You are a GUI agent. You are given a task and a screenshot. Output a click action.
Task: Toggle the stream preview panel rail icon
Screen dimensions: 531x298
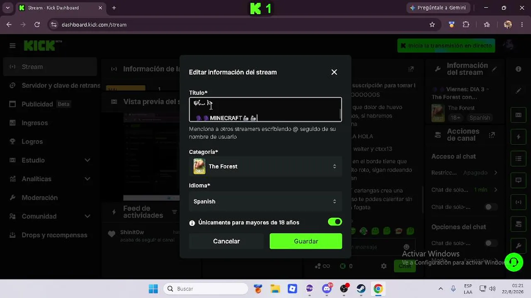(x=519, y=115)
